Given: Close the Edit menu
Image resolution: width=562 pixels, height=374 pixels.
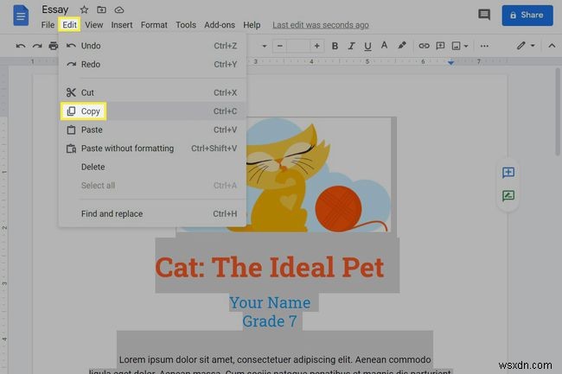Looking at the screenshot, I should tap(69, 25).
